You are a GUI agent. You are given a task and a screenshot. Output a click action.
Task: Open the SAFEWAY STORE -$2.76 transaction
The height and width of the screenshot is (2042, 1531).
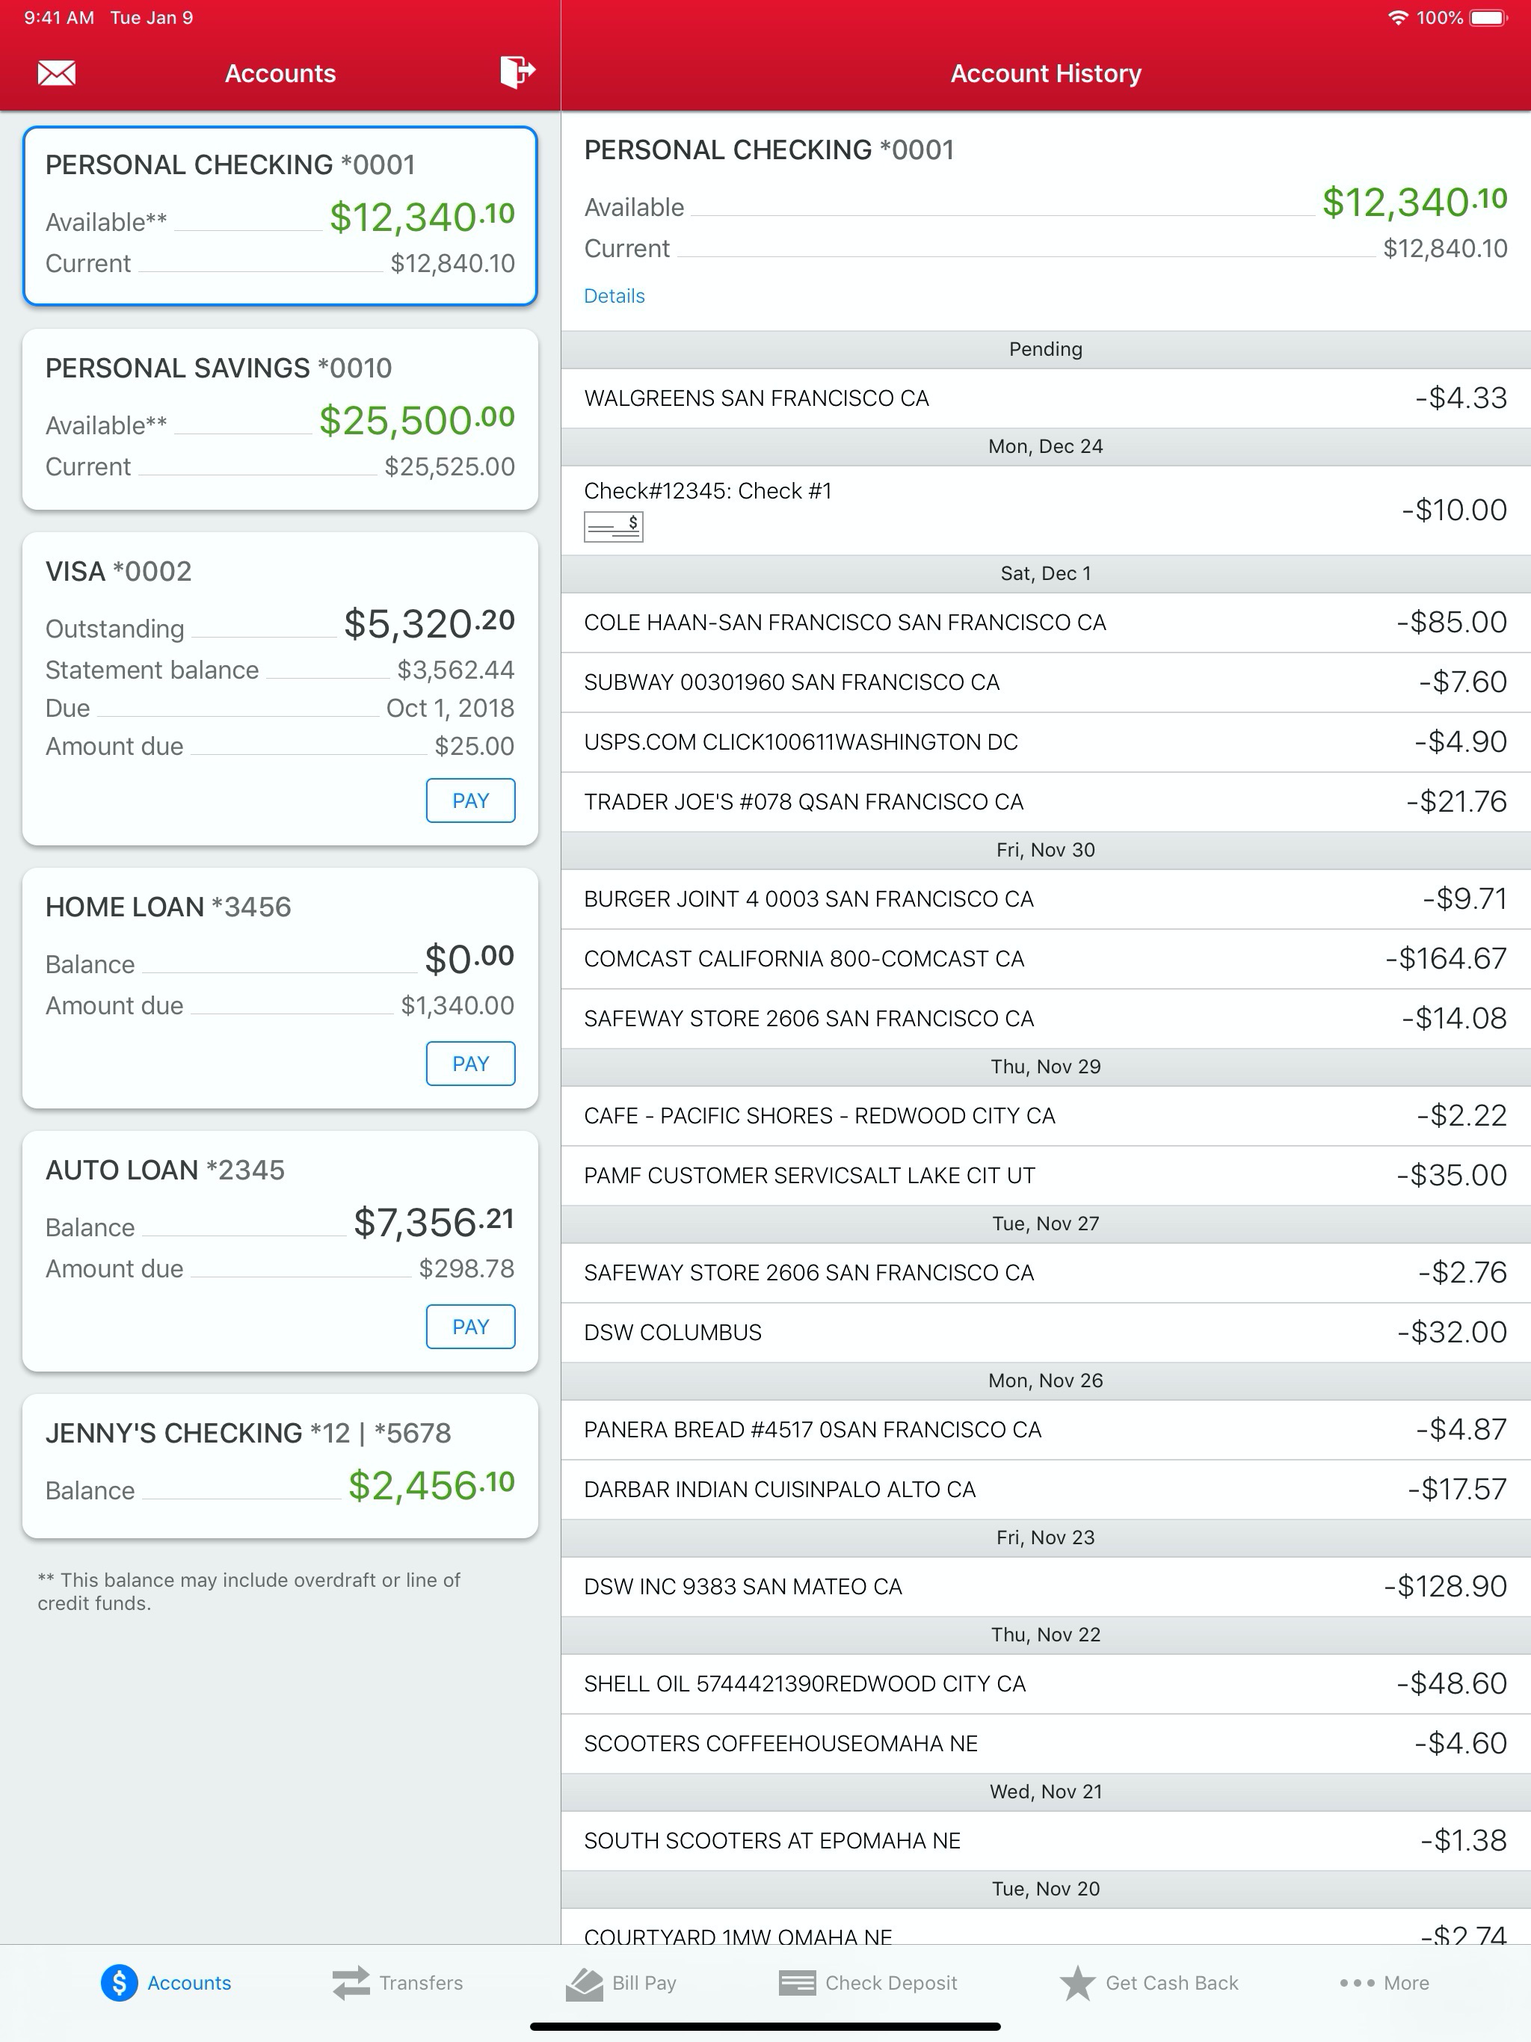coord(1045,1273)
